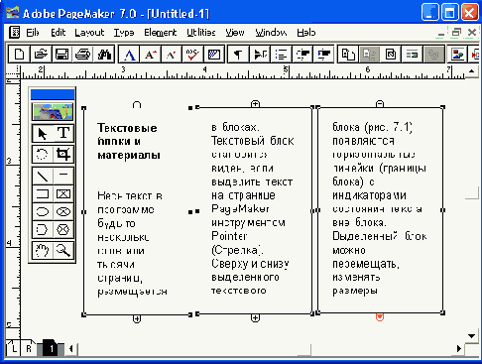Open the File menu
Image resolution: width=482 pixels, height=364 pixels.
[x=33, y=33]
